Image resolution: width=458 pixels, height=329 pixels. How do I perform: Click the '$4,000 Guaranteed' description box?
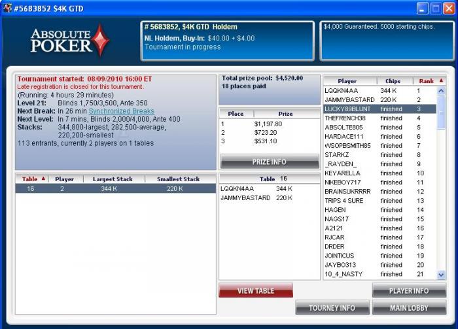pos(387,41)
